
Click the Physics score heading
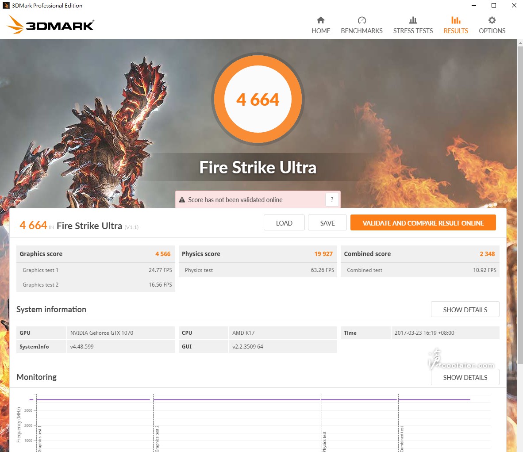click(x=201, y=254)
